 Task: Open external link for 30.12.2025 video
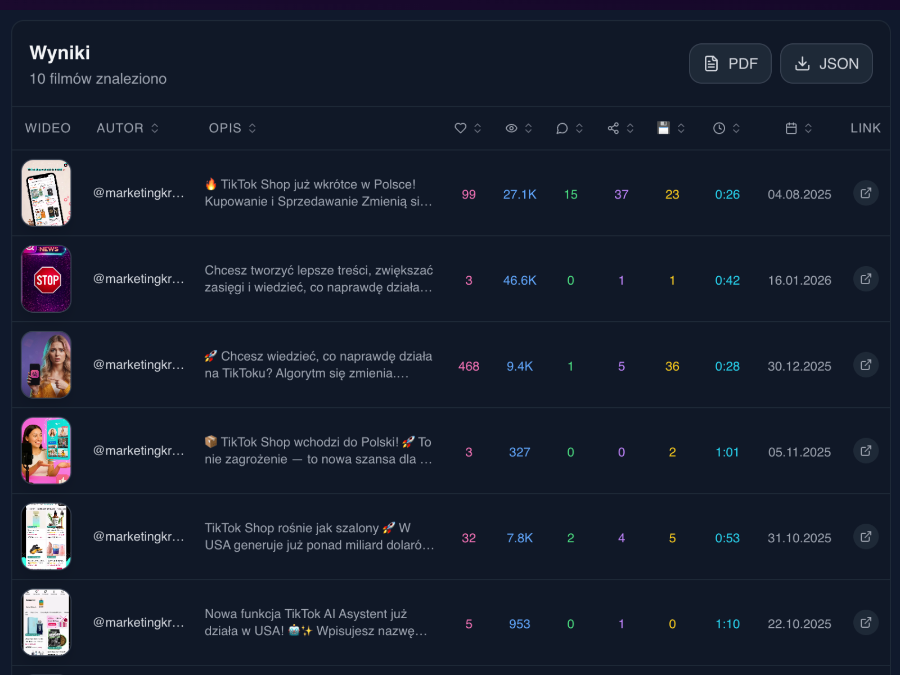866,365
